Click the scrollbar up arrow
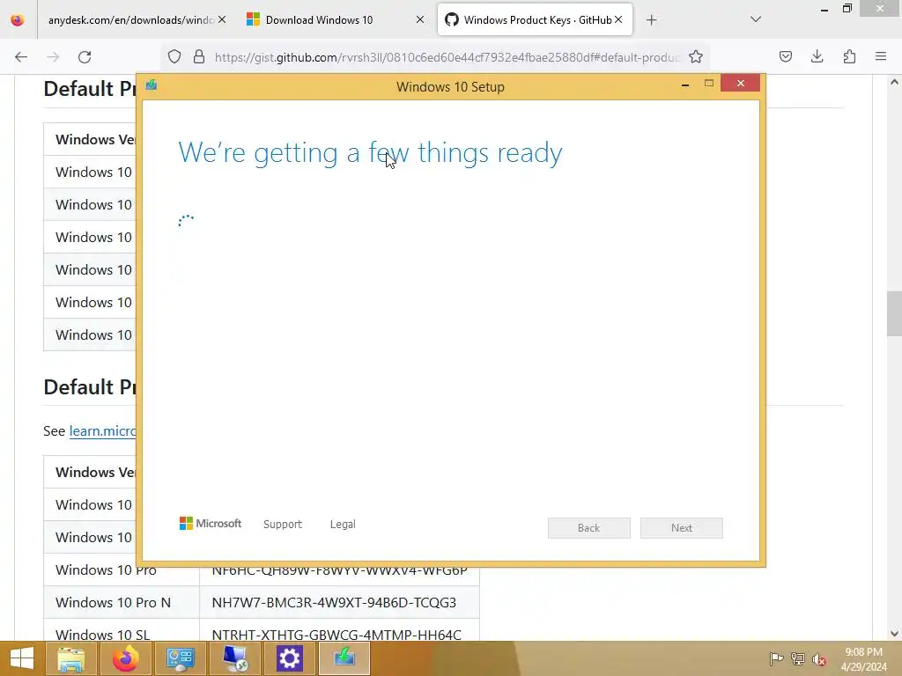The height and width of the screenshot is (676, 902). pos(894,82)
